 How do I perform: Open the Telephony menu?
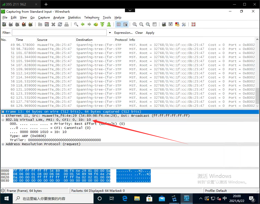click(x=92, y=18)
